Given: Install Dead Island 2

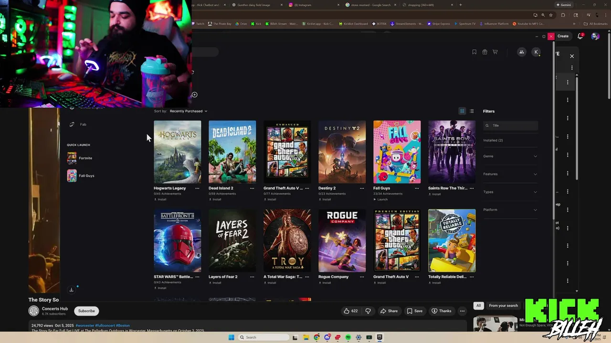Looking at the screenshot, I should (x=215, y=200).
